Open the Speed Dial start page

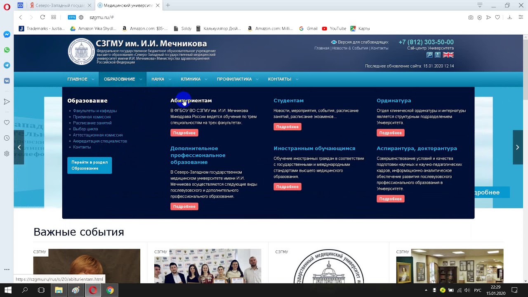(54, 17)
